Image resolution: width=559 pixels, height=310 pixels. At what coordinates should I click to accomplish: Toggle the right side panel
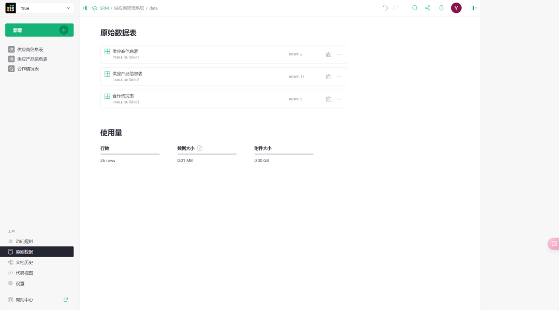coord(474,8)
